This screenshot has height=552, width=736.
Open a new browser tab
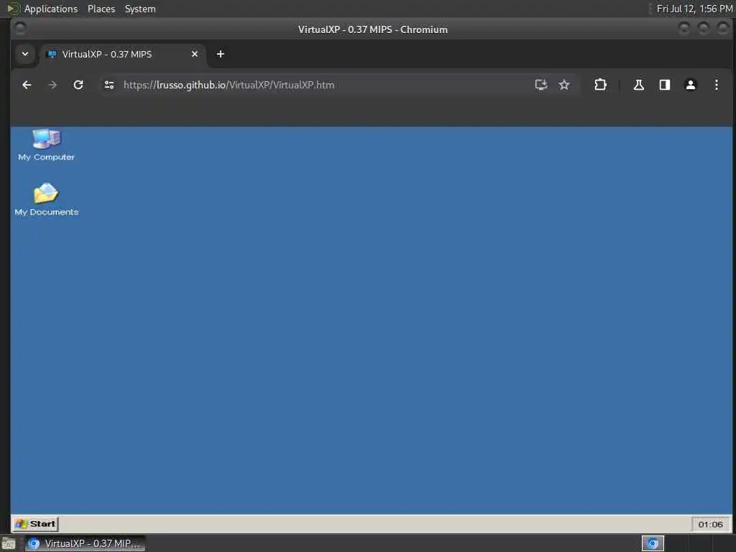pos(220,54)
